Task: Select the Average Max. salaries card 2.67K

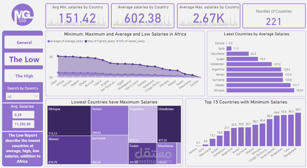Action: click(x=209, y=16)
